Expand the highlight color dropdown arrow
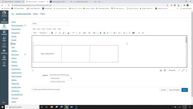 click(70, 33)
